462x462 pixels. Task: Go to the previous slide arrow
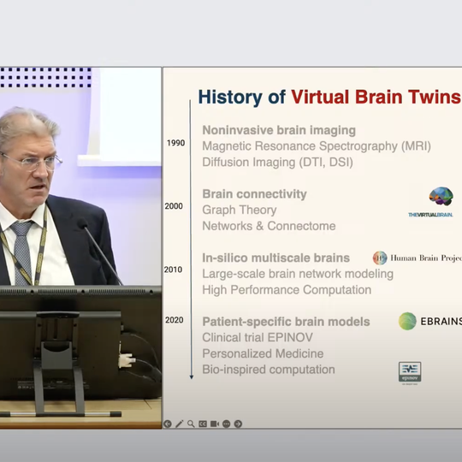(168, 423)
